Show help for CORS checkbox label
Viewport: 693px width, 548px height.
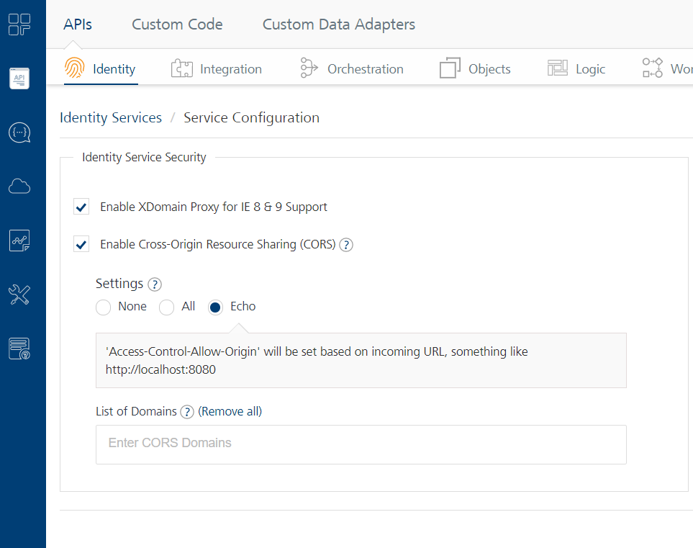pyautogui.click(x=346, y=245)
